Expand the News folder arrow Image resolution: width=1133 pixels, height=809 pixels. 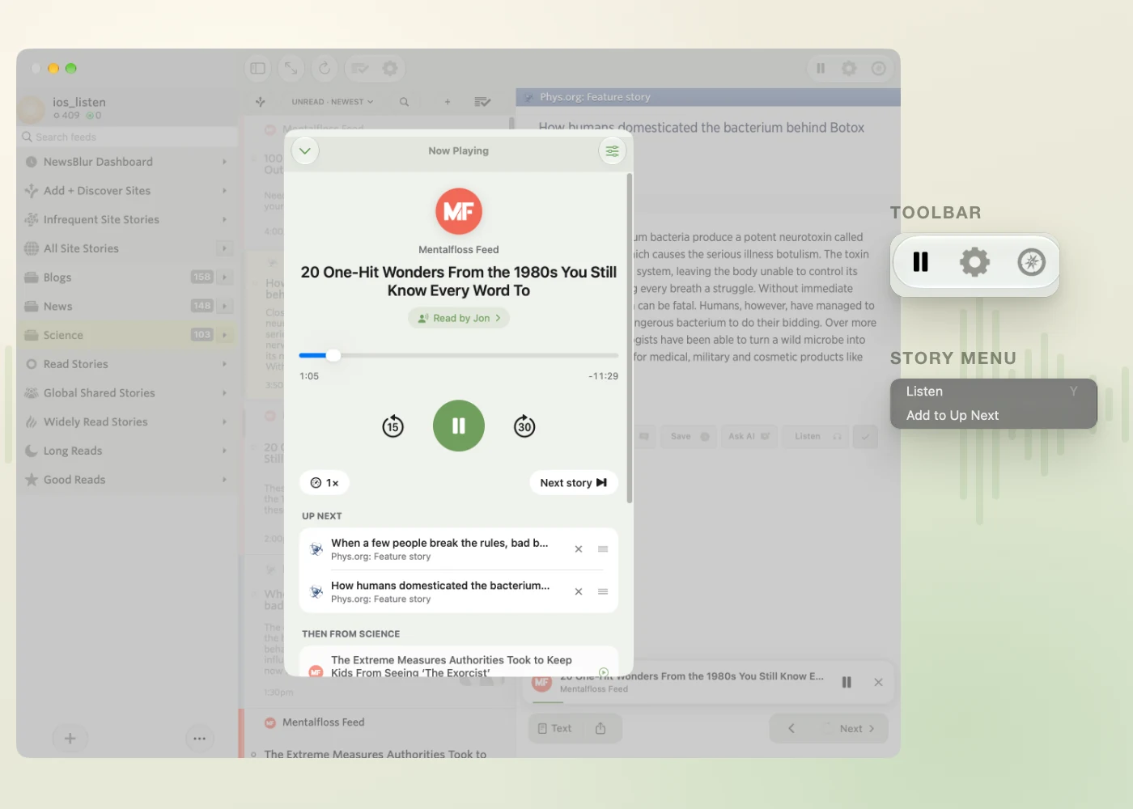225,307
